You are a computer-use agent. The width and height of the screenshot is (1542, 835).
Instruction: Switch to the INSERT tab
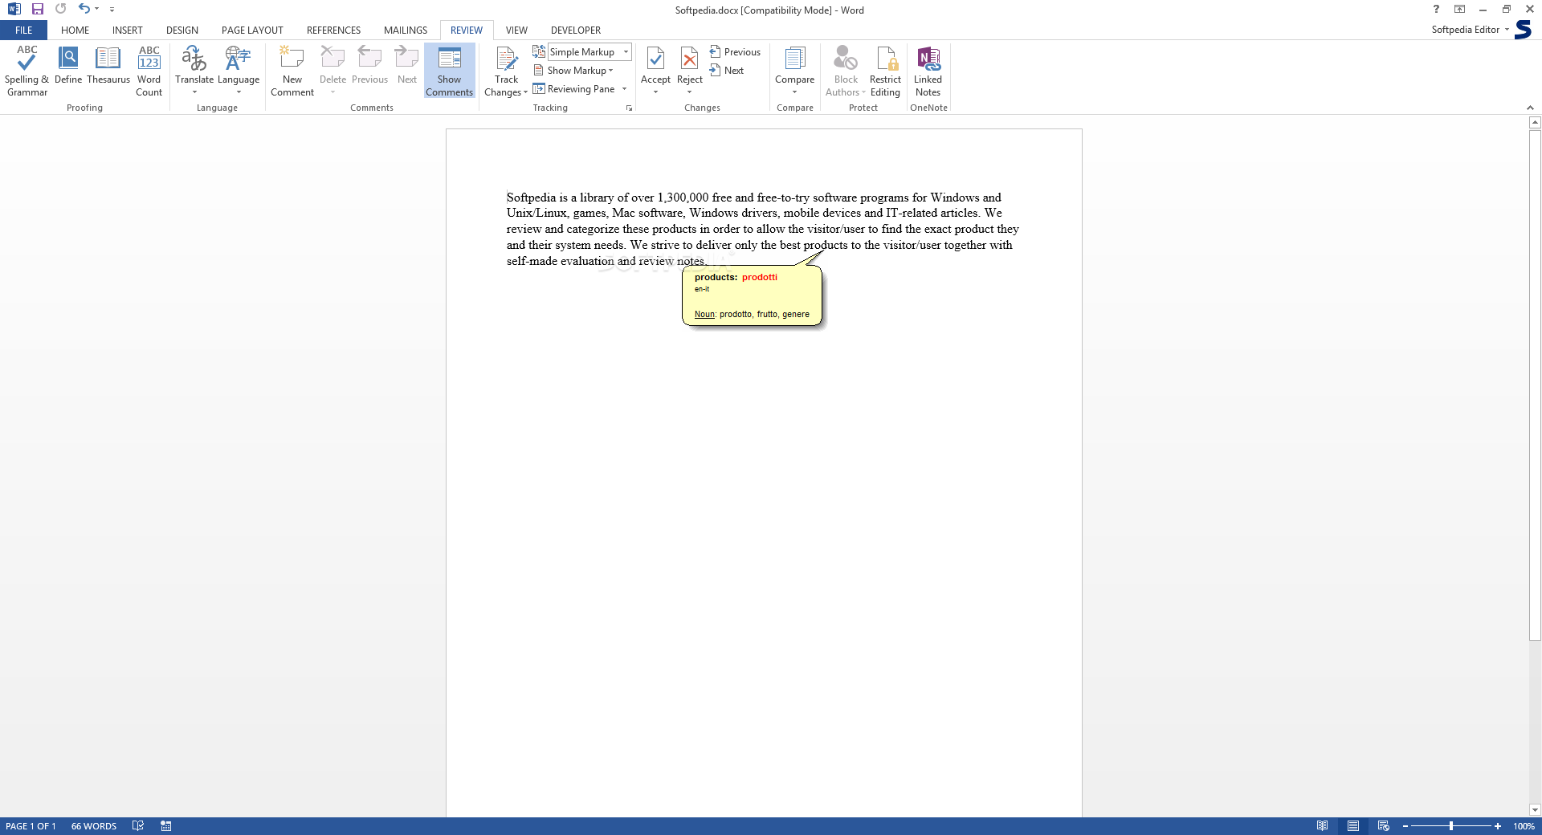point(128,31)
